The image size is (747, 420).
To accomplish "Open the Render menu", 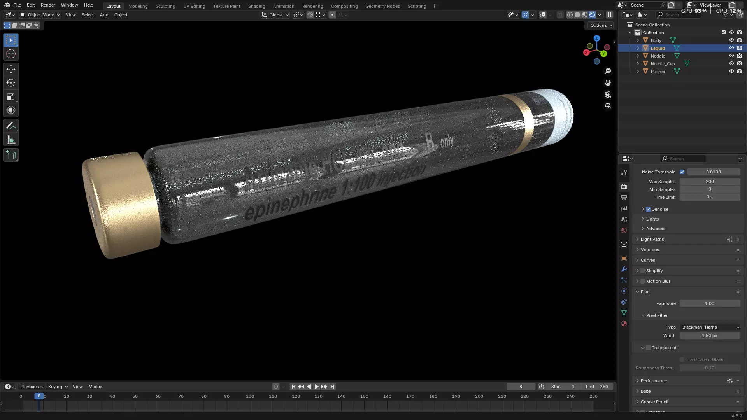I will click(48, 5).
